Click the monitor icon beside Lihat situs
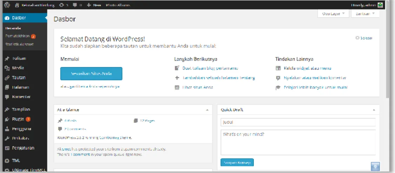This screenshot has width=395, height=173. pos(177,87)
